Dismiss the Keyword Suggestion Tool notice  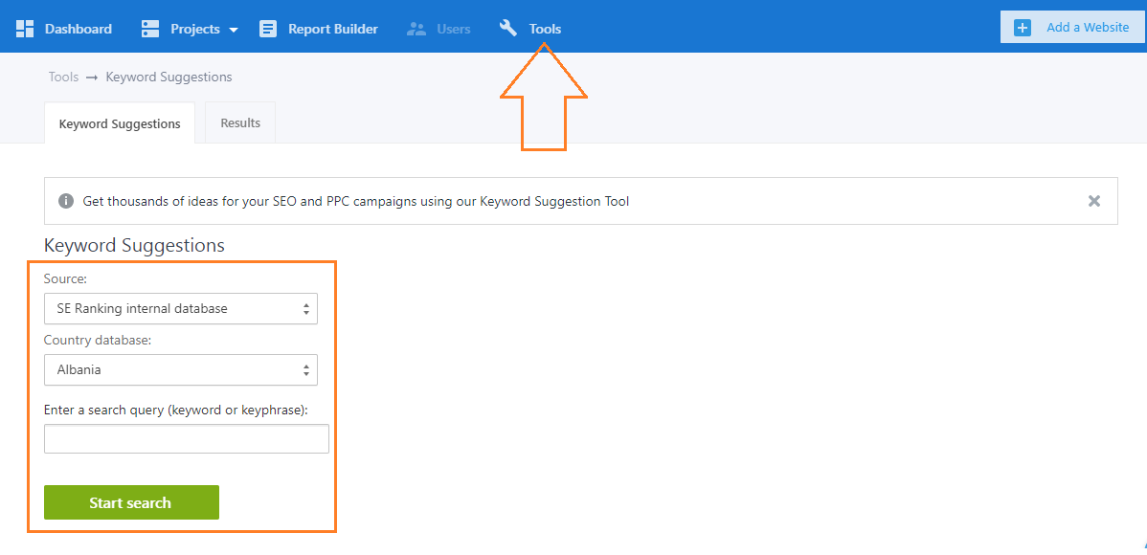[x=1094, y=200]
